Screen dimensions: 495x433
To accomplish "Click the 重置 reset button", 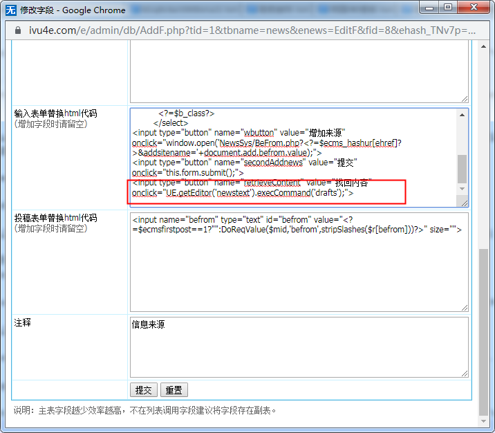I will [174, 390].
